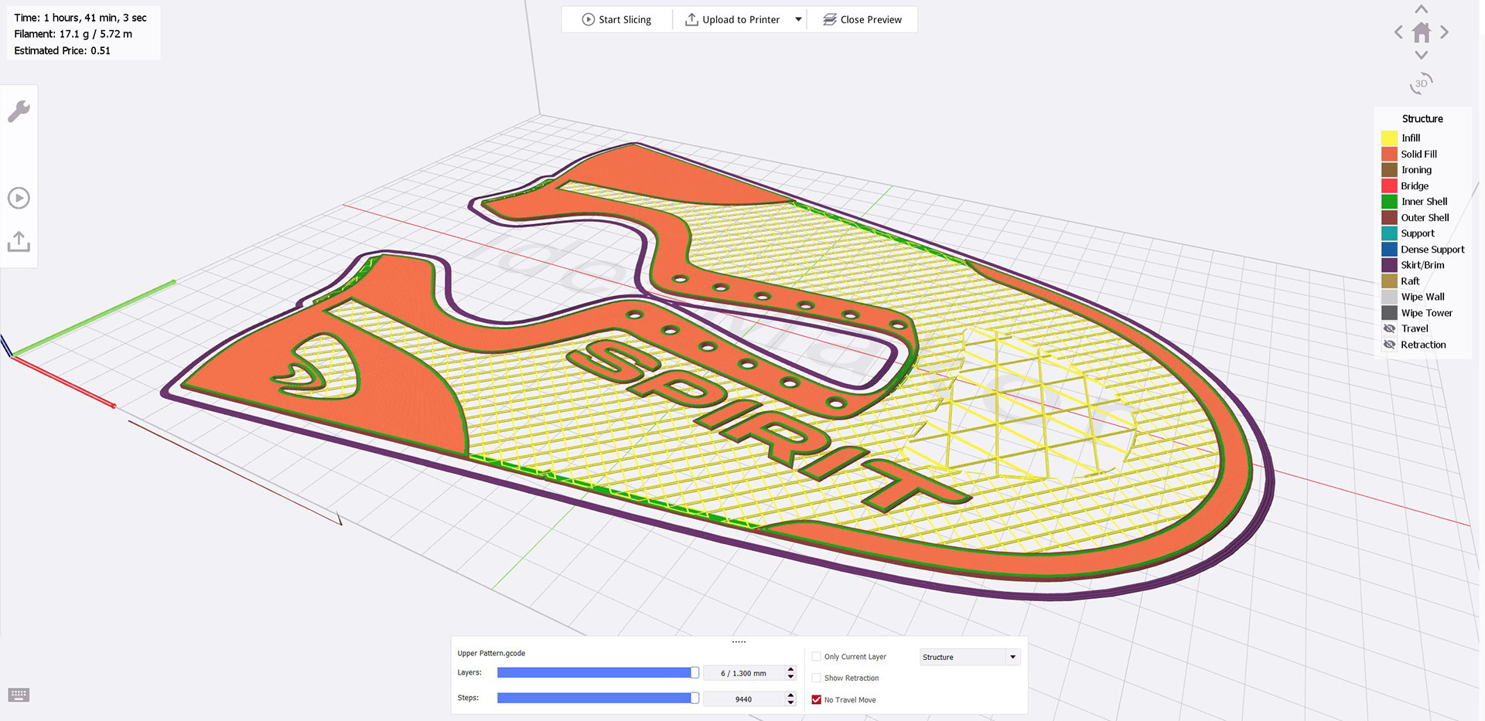Increment the Layers value stepper
Image resolution: width=1485 pixels, height=721 pixels.
pyautogui.click(x=790, y=669)
